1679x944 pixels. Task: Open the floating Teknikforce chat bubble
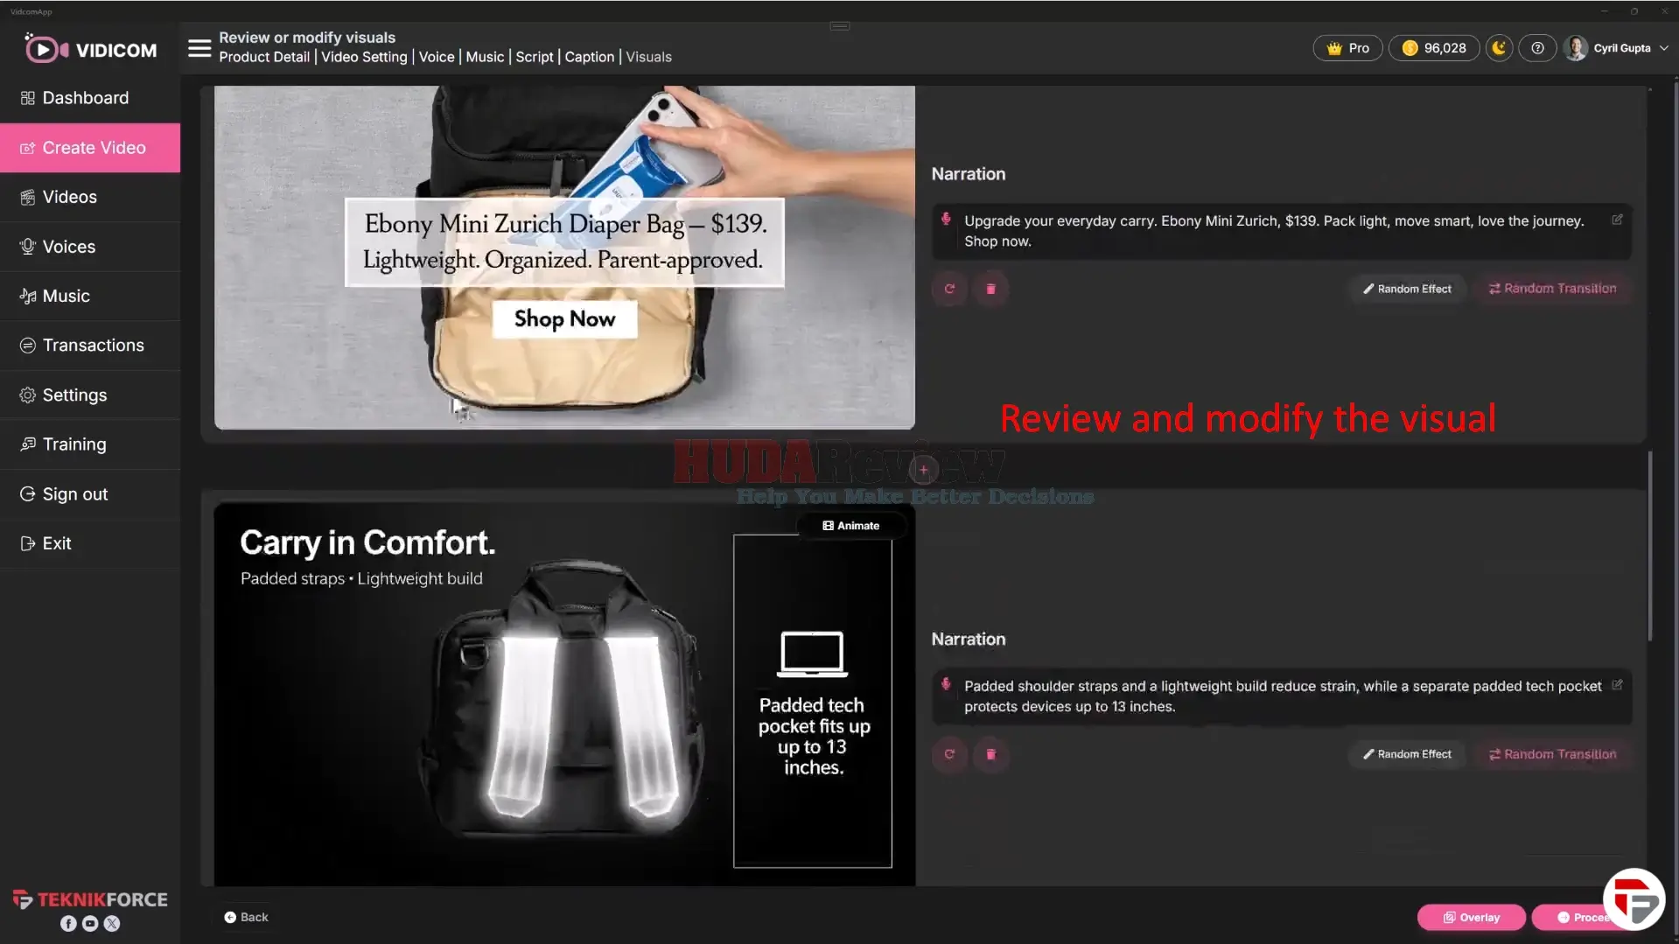[1634, 899]
